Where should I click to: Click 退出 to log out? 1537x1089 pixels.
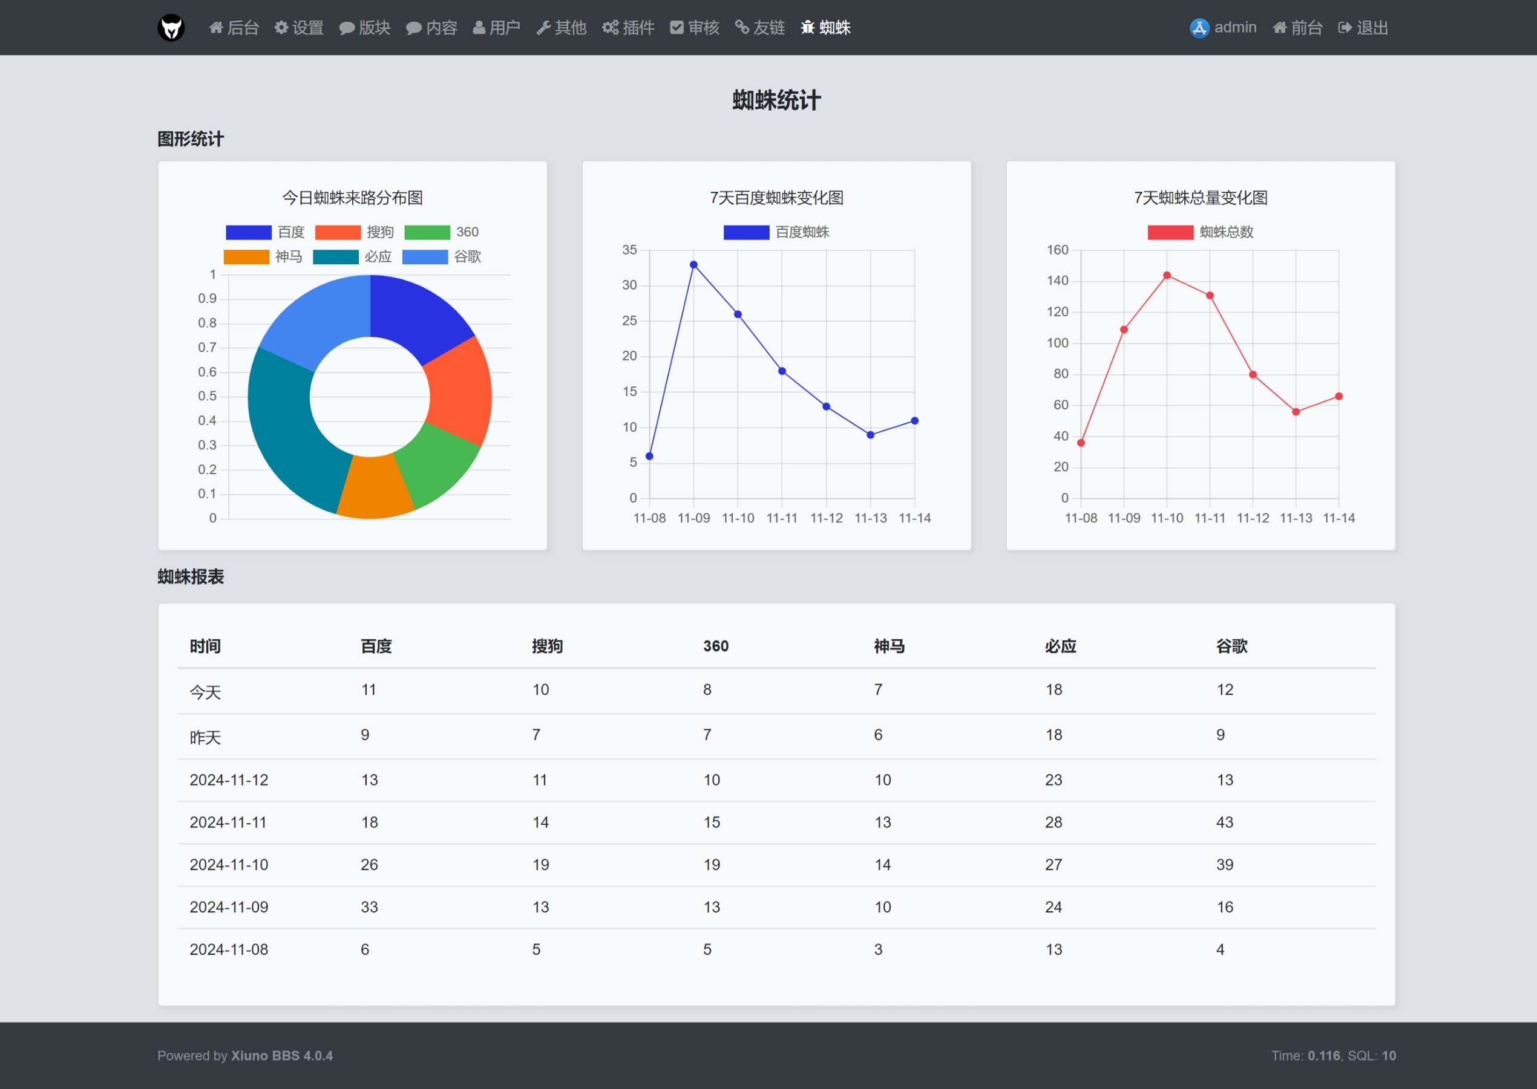(1363, 27)
